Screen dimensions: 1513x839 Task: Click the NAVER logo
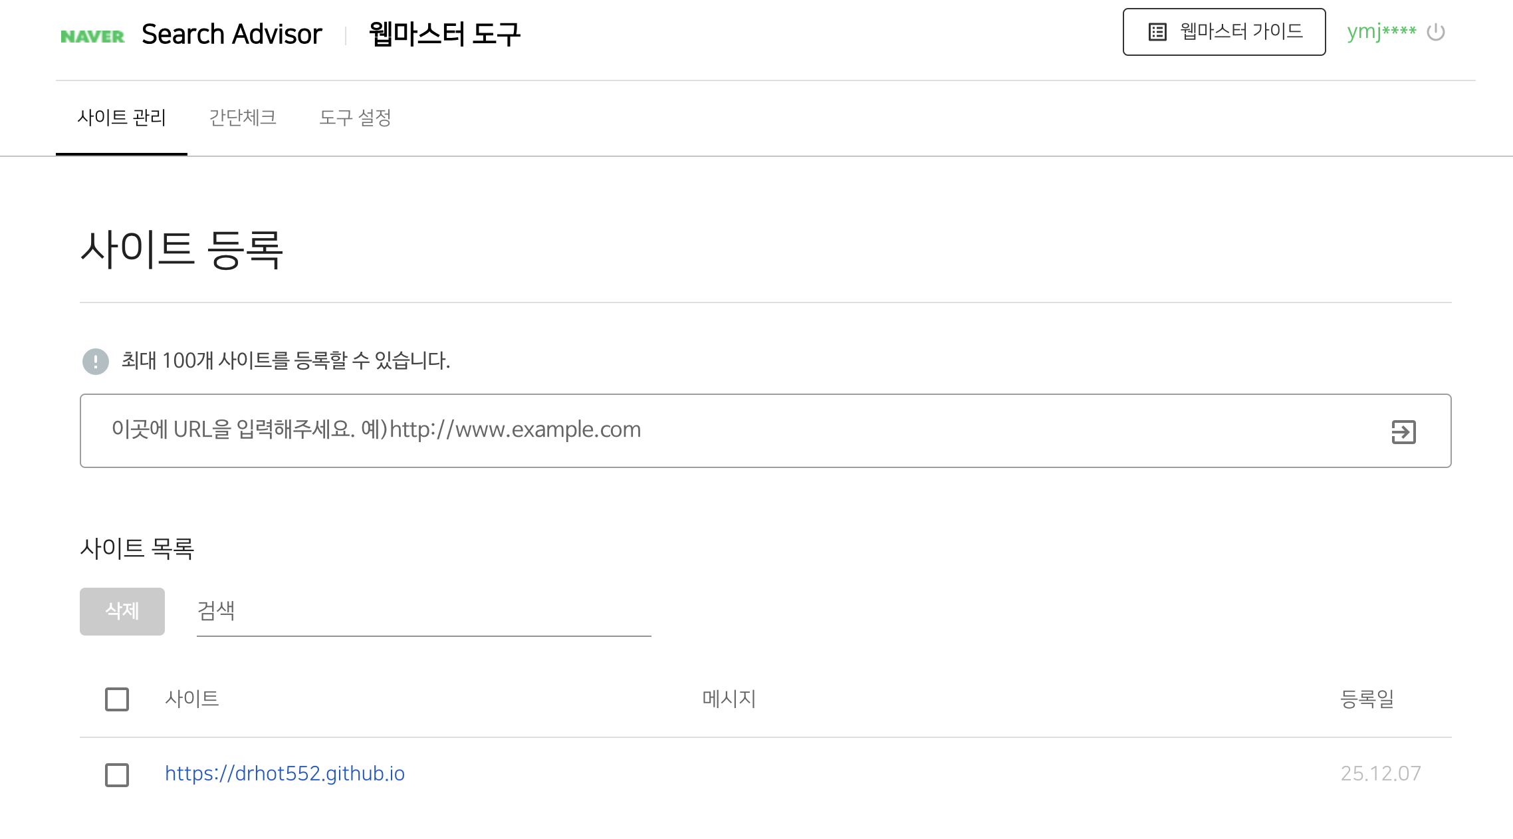click(x=92, y=34)
